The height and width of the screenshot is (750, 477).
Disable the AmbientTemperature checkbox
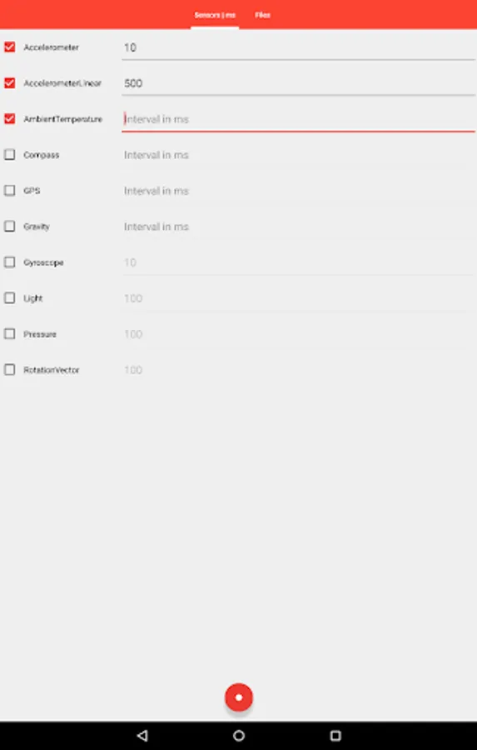[x=9, y=118]
